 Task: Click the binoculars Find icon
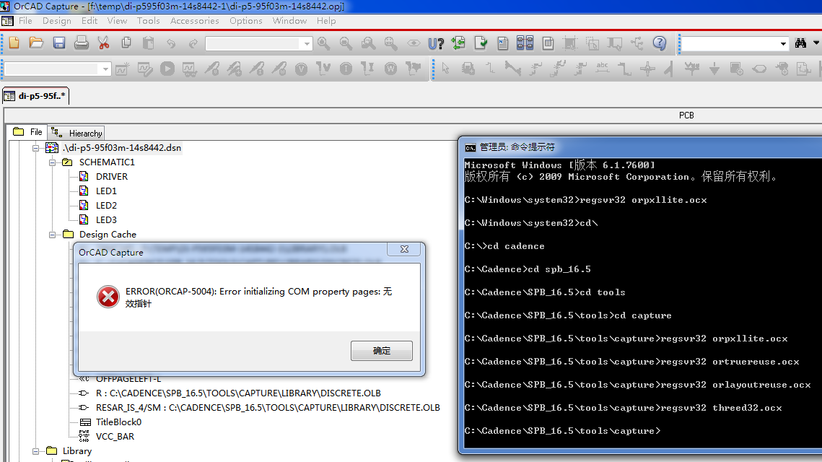(800, 43)
